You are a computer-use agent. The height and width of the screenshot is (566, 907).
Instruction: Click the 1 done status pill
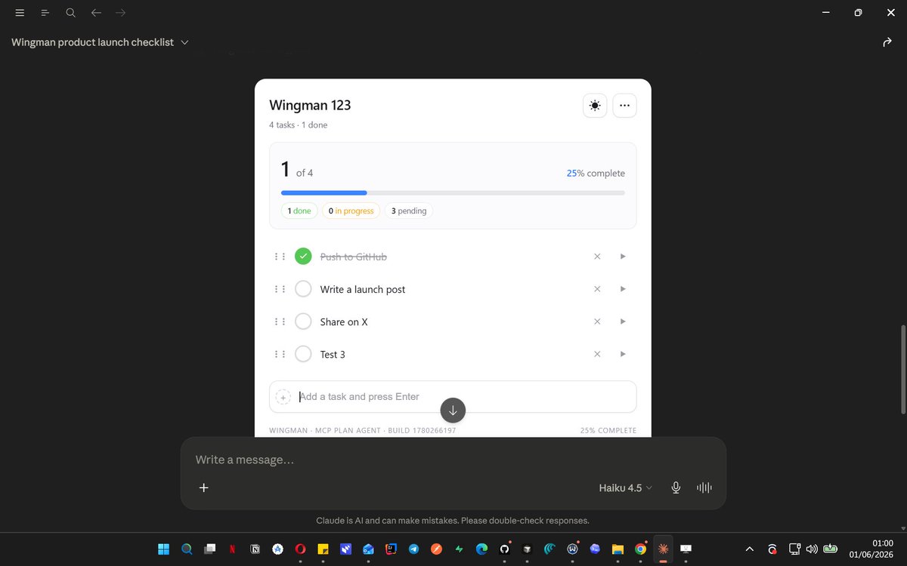pos(299,211)
